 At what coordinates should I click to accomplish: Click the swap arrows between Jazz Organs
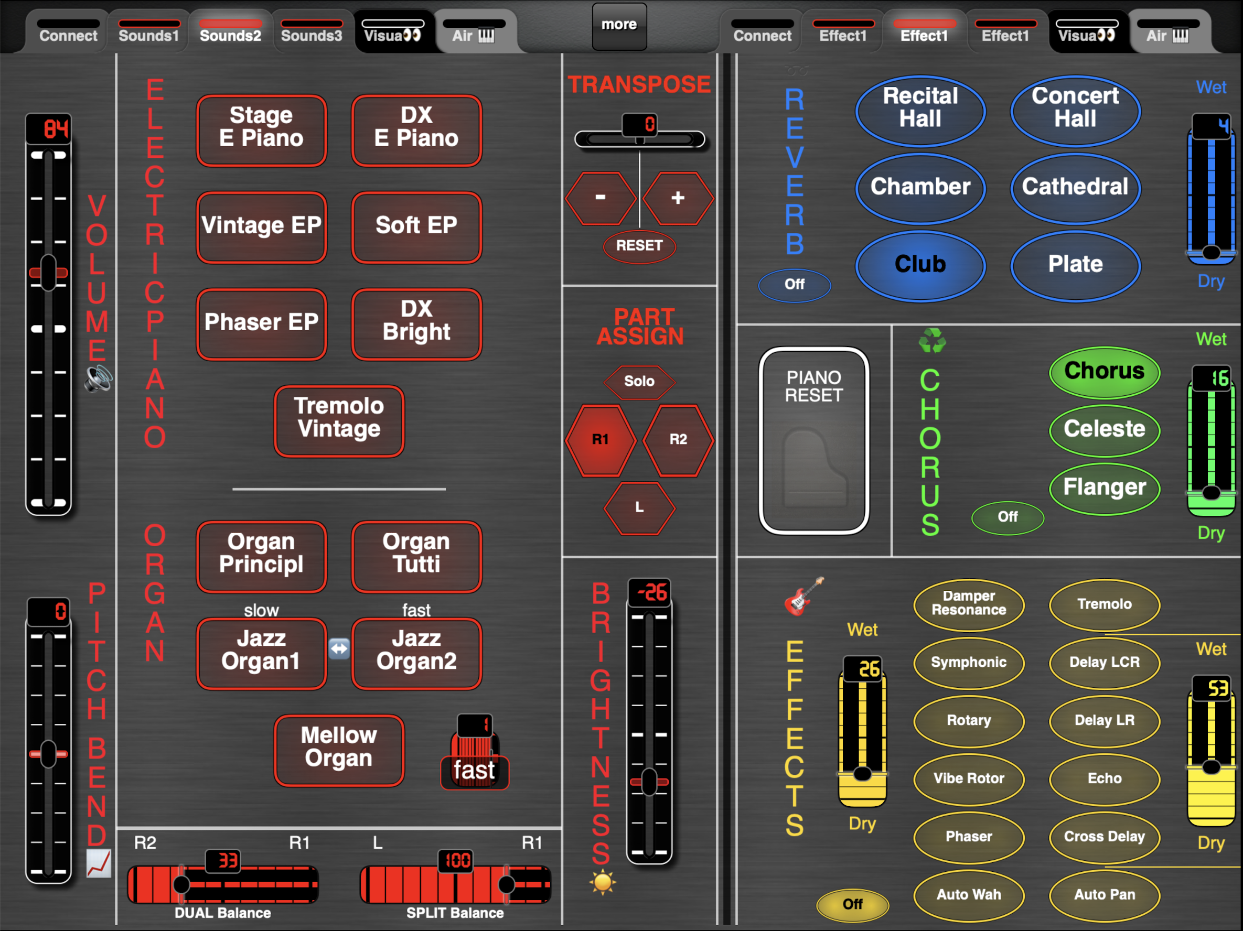[x=339, y=649]
